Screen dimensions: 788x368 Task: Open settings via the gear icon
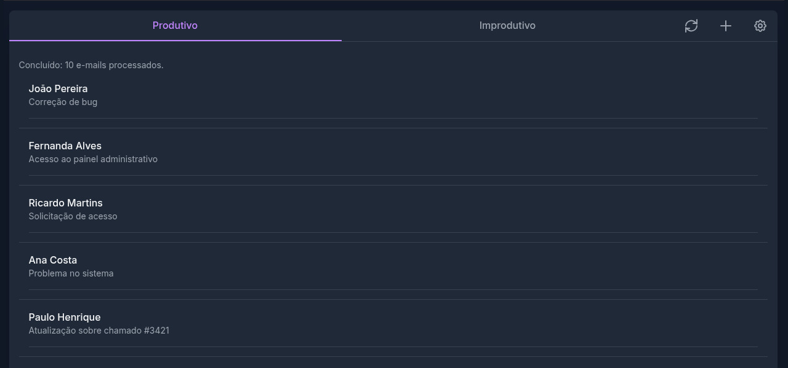click(760, 26)
